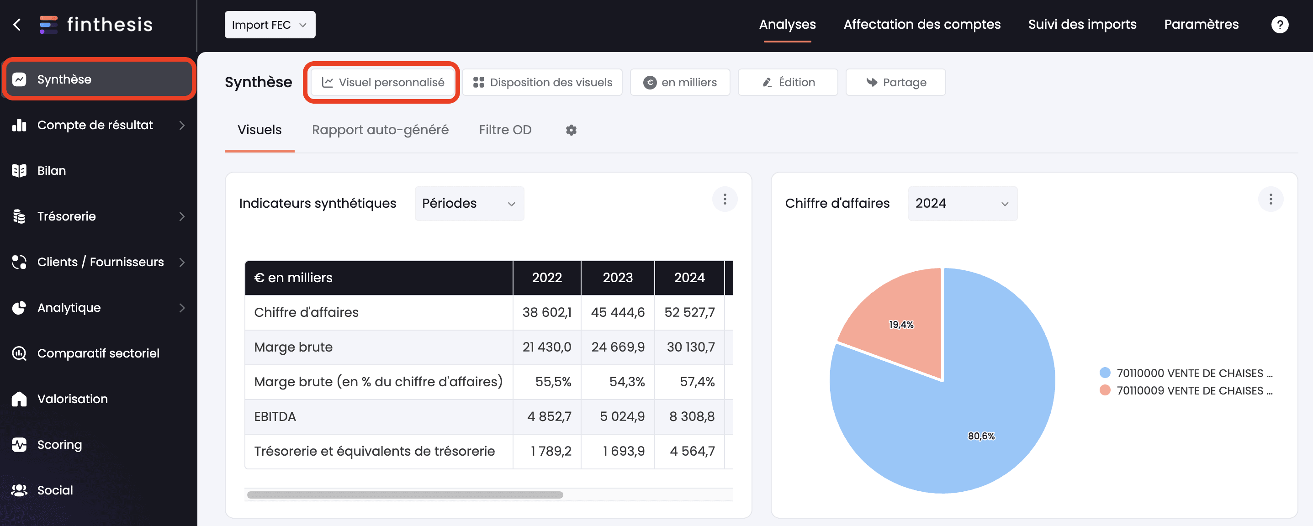Click the chart icon in Visuel personnalisé
This screenshot has height=526, width=1313.
(x=327, y=83)
